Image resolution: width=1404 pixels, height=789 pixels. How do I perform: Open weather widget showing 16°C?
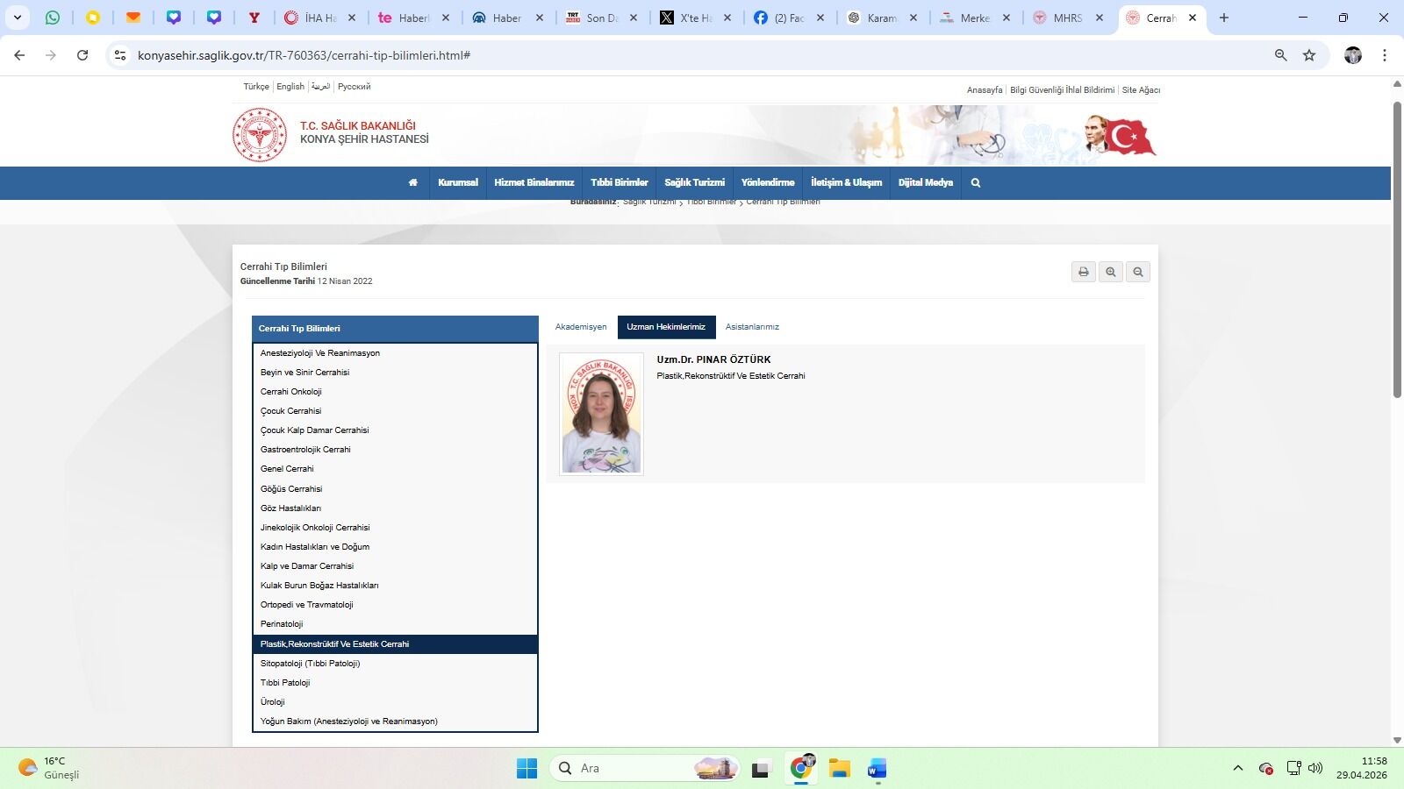coord(49,768)
